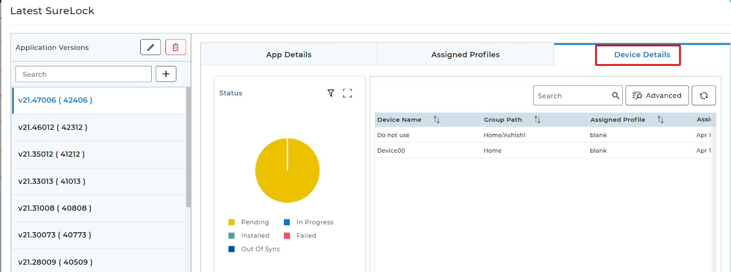Image resolution: width=731 pixels, height=272 pixels.
Task: Sort by Assigned Profile column arrows
Action: click(661, 120)
